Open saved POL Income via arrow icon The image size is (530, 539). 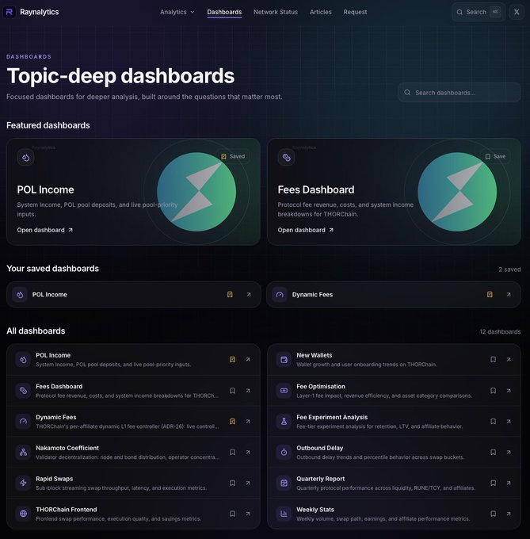pos(249,295)
